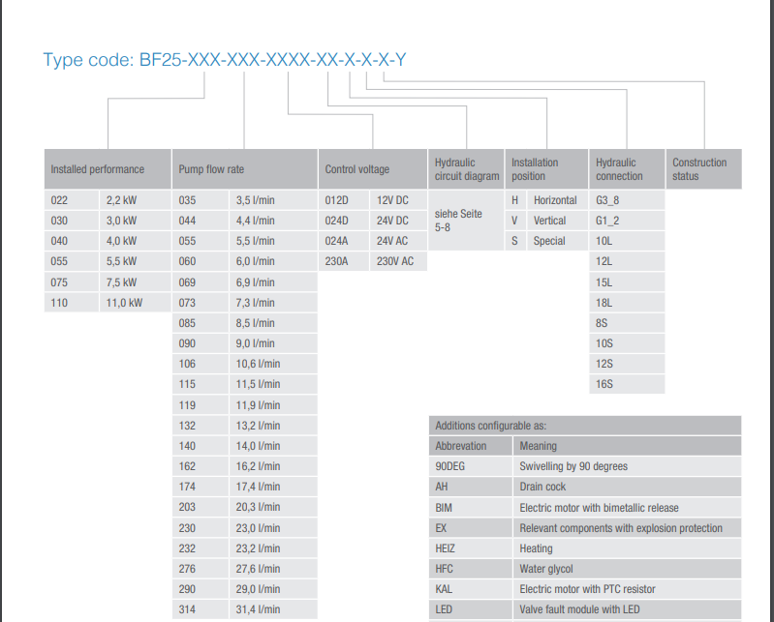Screen dimensions: 774x622
Task: Select the 11,0 kW performance cell
Action: point(123,303)
